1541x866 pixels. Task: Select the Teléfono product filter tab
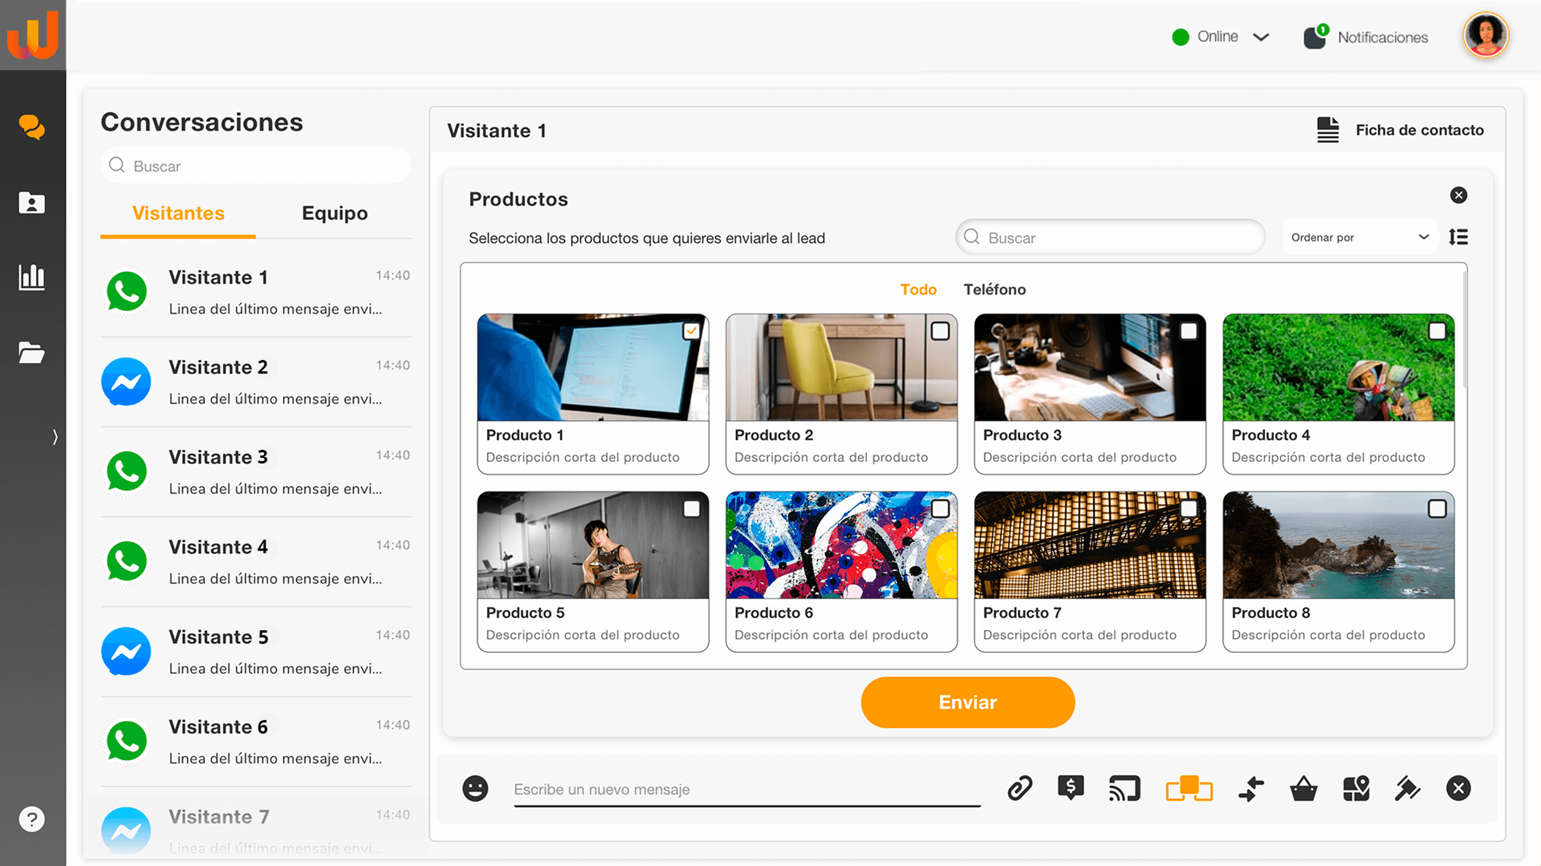[994, 289]
